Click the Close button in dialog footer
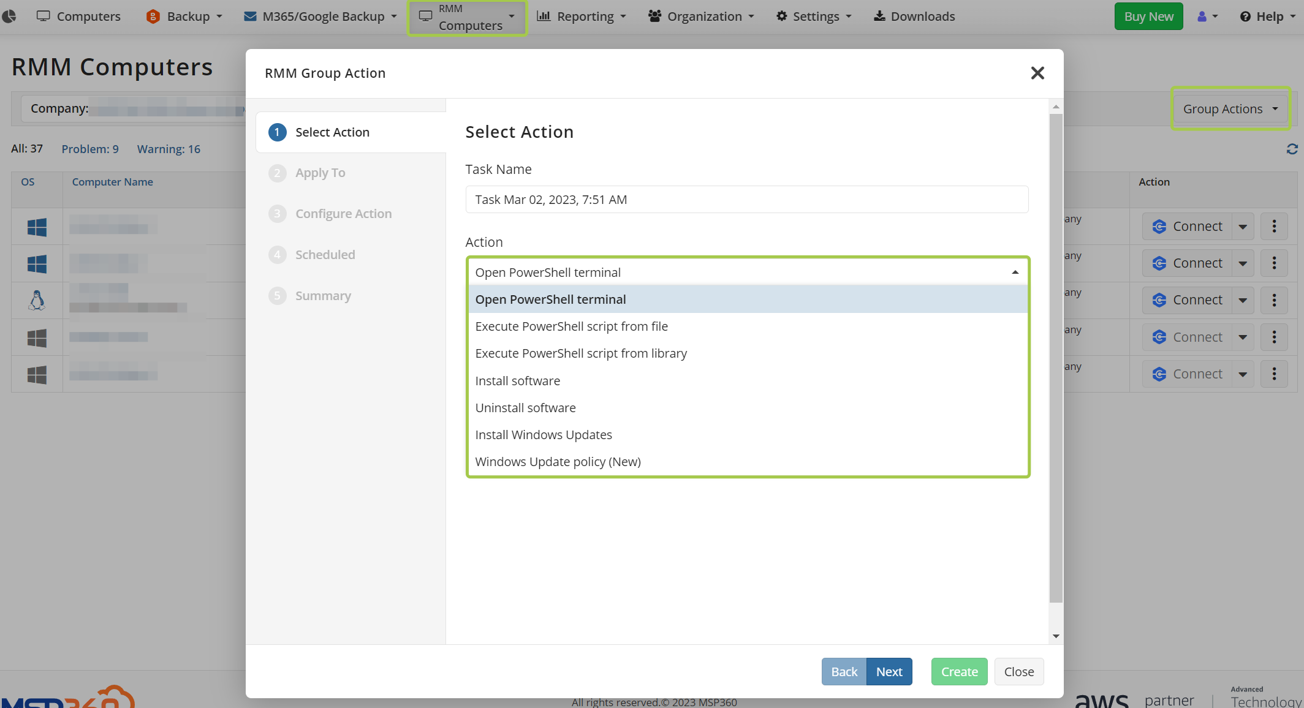 [x=1018, y=672]
